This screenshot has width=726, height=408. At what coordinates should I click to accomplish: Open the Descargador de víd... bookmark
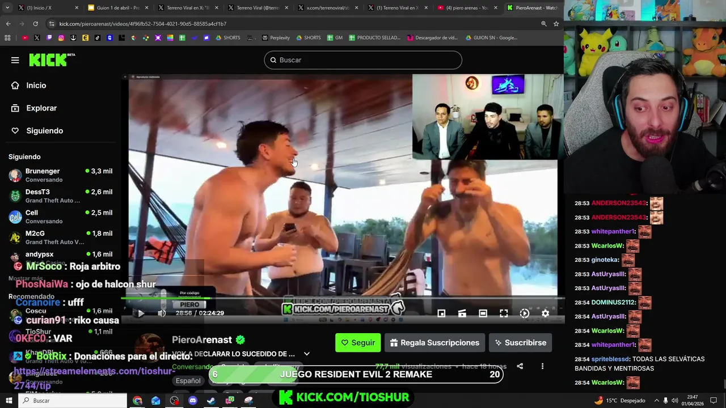(x=433, y=38)
